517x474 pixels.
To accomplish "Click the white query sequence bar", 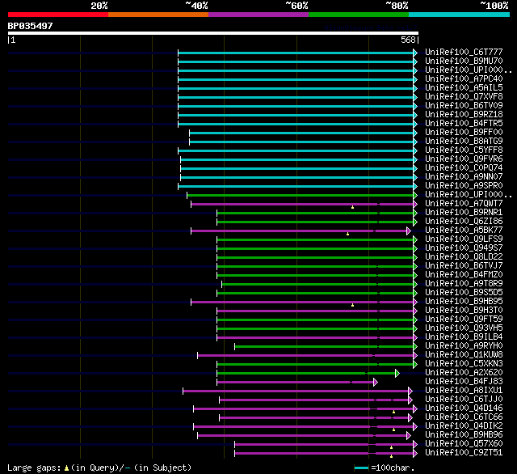I will pyautogui.click(x=213, y=33).
